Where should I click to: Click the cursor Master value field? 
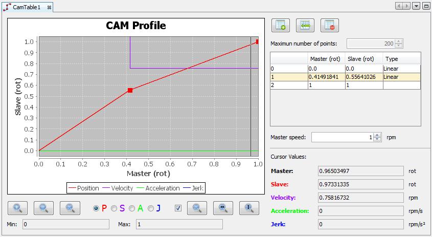[x=360, y=171]
